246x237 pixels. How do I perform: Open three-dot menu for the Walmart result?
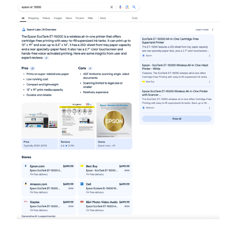coord(210,108)
